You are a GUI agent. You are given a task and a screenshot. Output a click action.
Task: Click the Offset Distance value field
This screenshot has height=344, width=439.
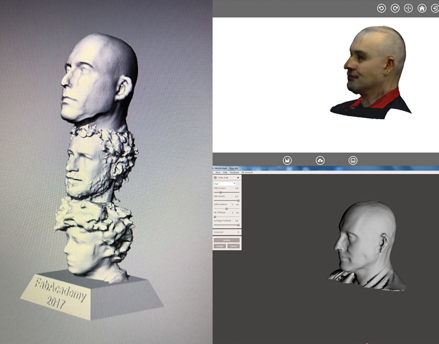tap(233, 205)
